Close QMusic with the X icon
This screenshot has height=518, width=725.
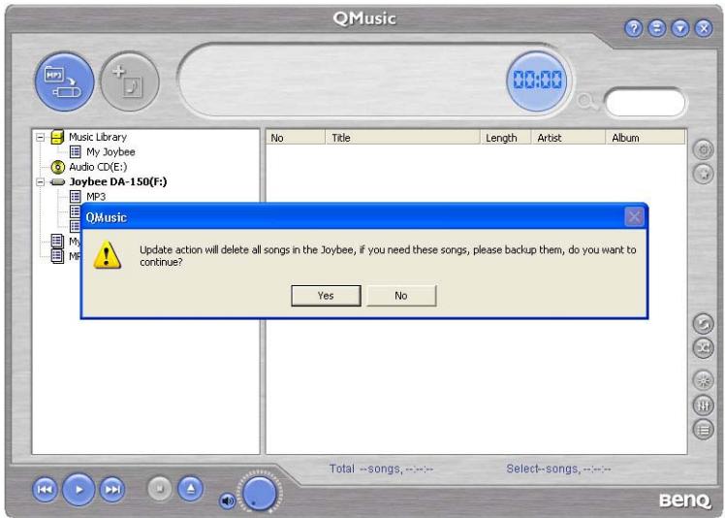[x=704, y=28]
